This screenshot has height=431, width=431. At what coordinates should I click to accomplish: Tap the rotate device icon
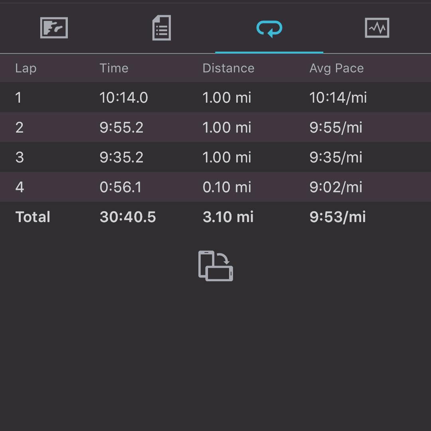(215, 266)
